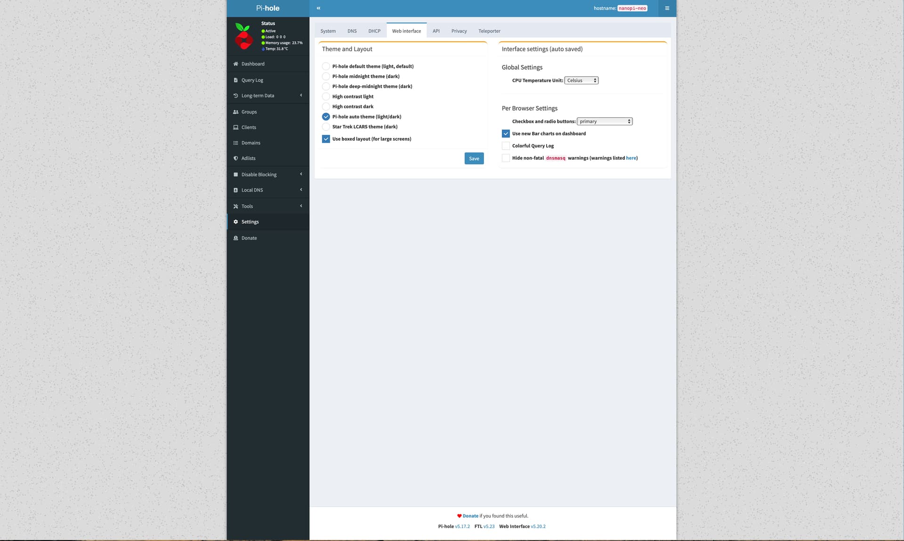The width and height of the screenshot is (904, 541).
Task: Click the Disable Blocking sidebar icon
Action: [x=236, y=174]
